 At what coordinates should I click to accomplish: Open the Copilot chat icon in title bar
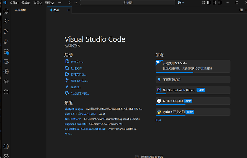click(x=180, y=3)
